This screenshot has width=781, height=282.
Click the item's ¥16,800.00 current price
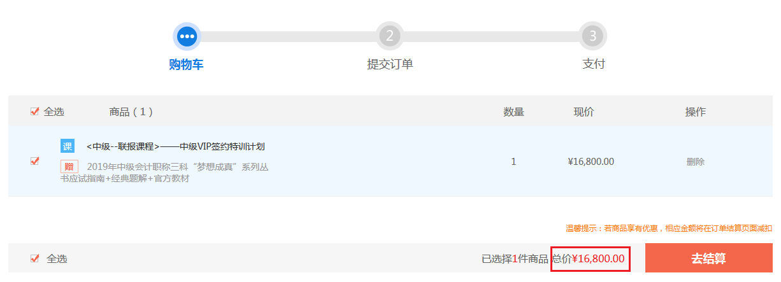pyautogui.click(x=591, y=162)
